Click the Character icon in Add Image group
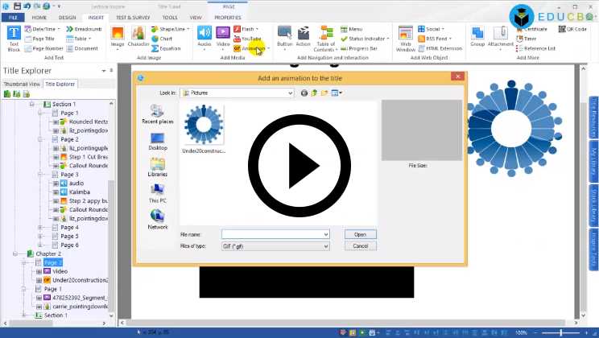Image resolution: width=599 pixels, height=338 pixels. pyautogui.click(x=138, y=36)
